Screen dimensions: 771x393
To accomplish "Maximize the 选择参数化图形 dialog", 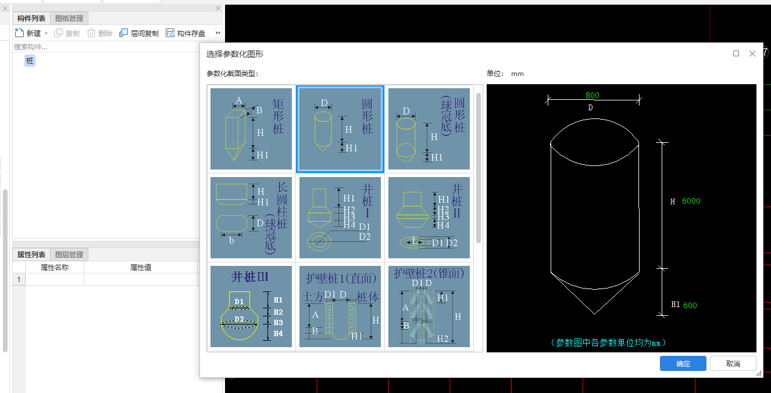I will pyautogui.click(x=736, y=53).
